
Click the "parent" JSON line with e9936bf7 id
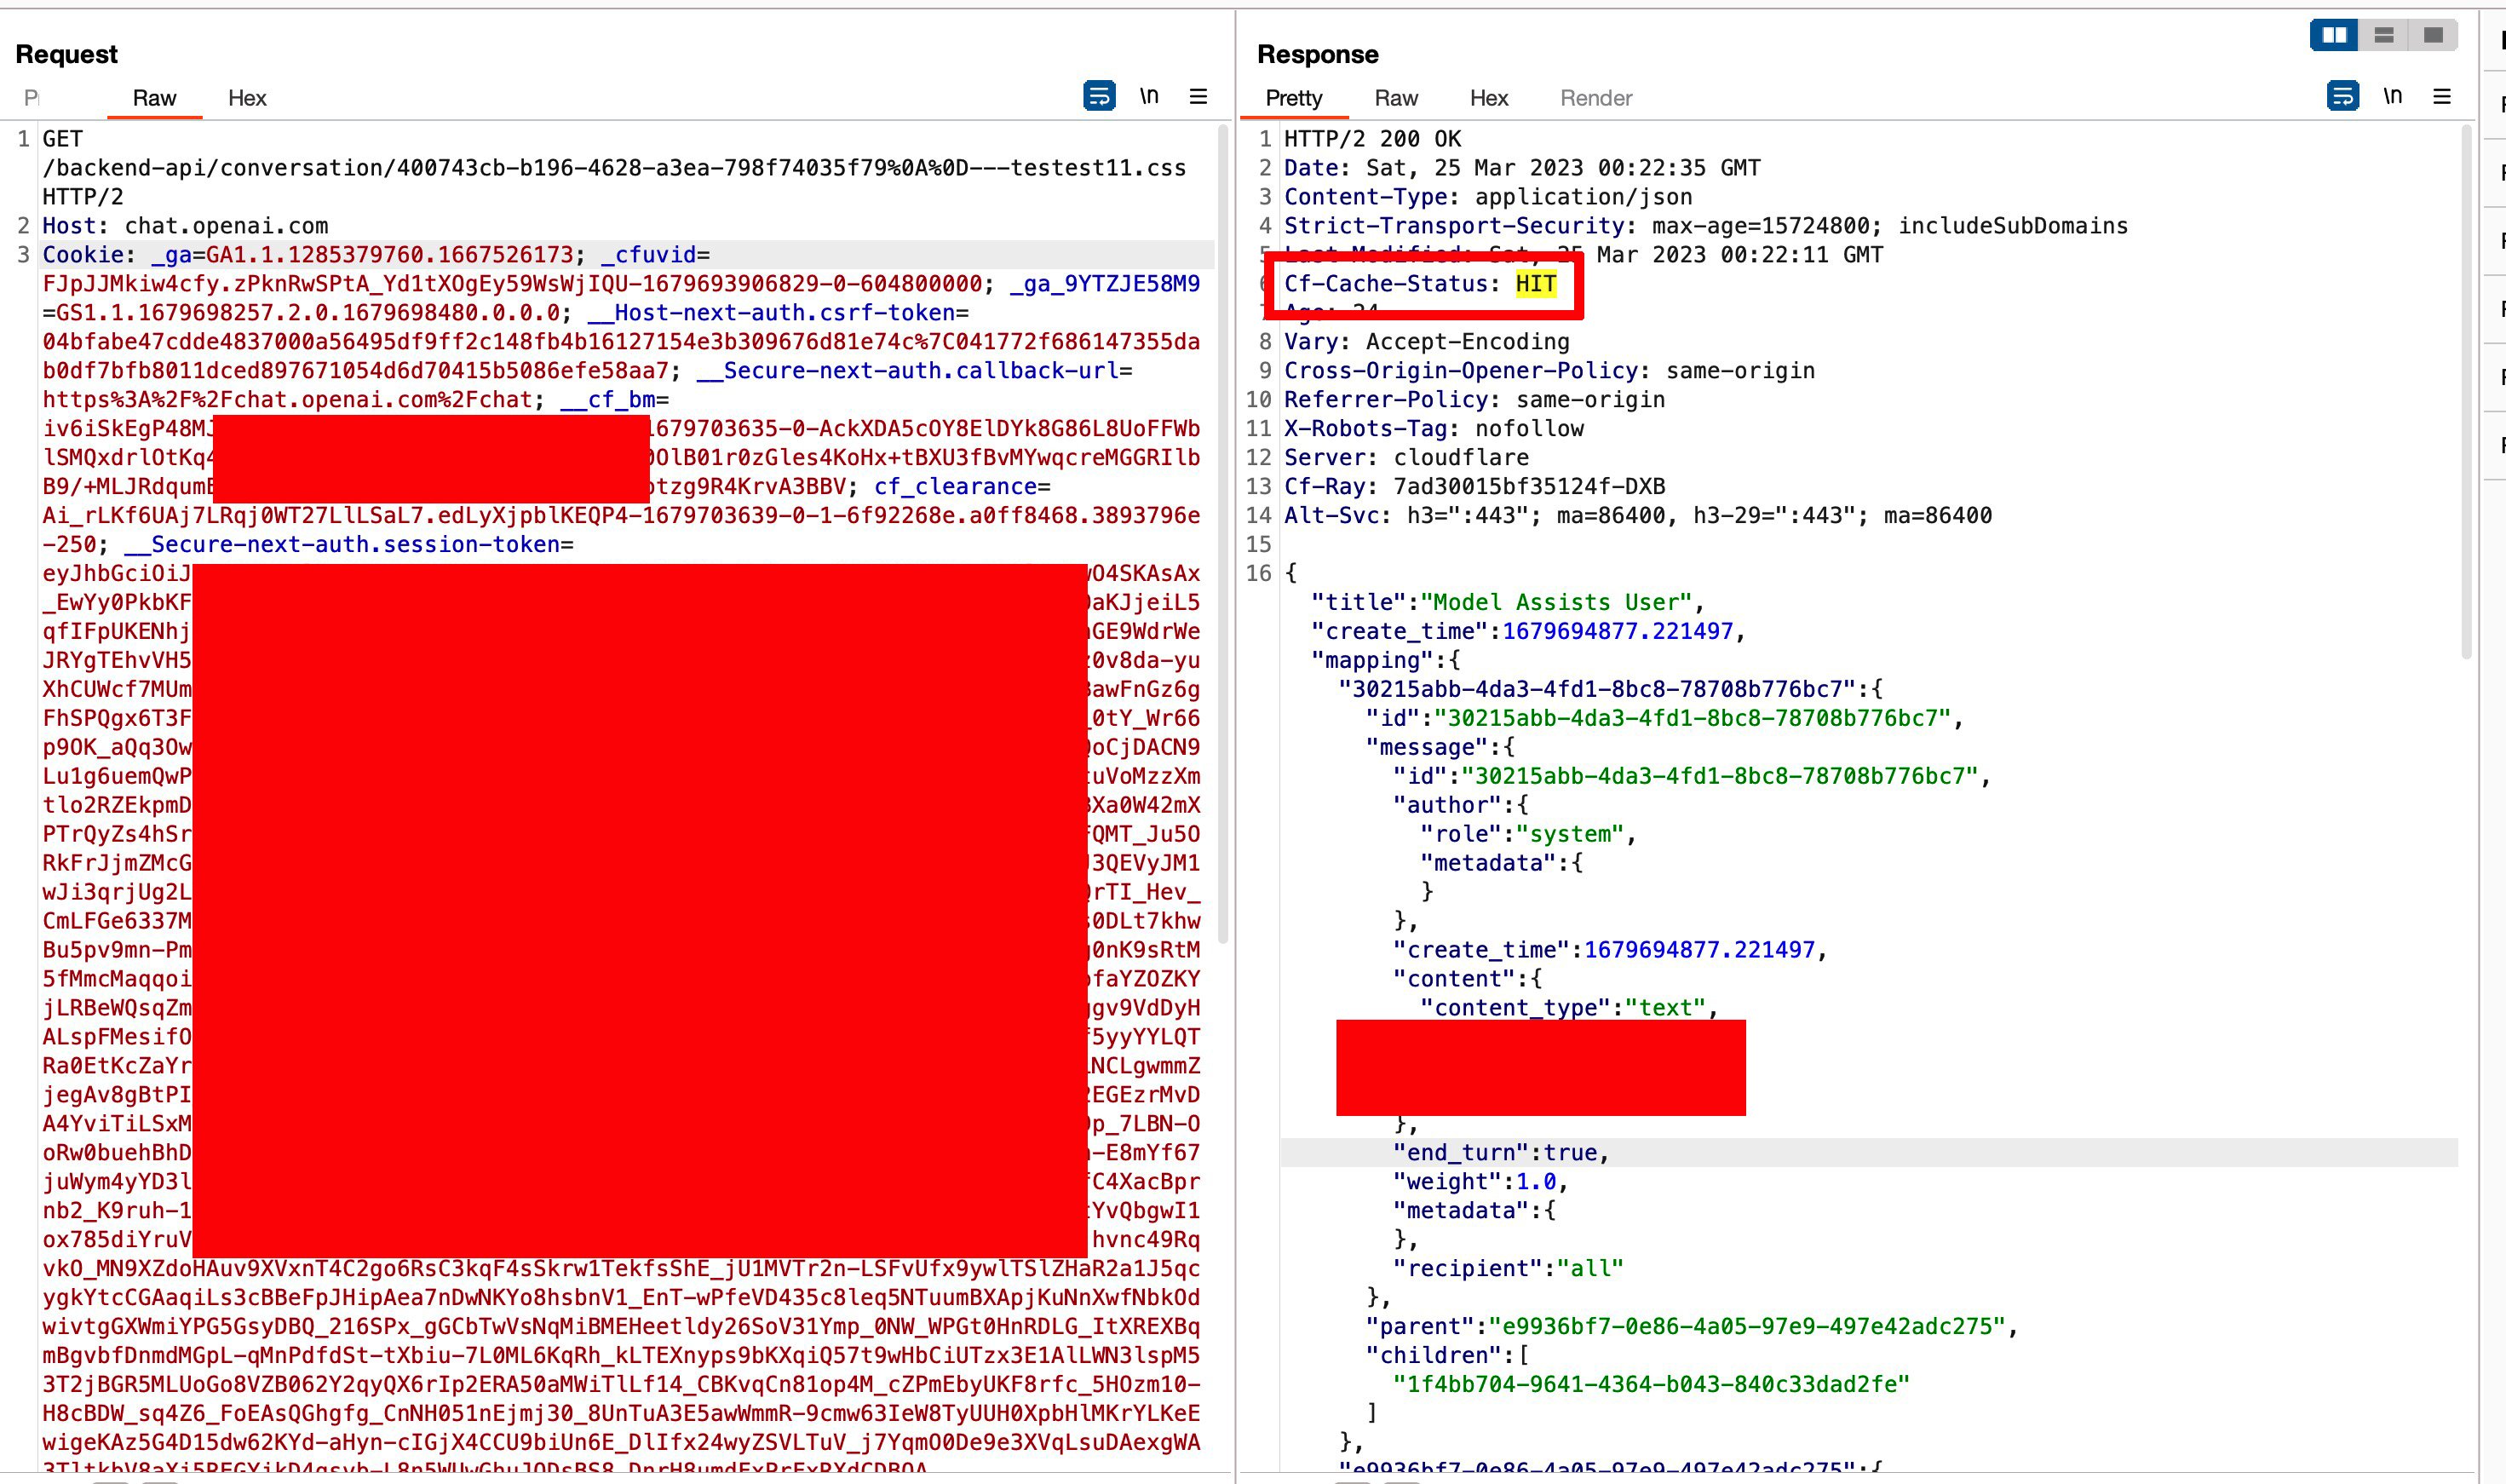click(1692, 1327)
